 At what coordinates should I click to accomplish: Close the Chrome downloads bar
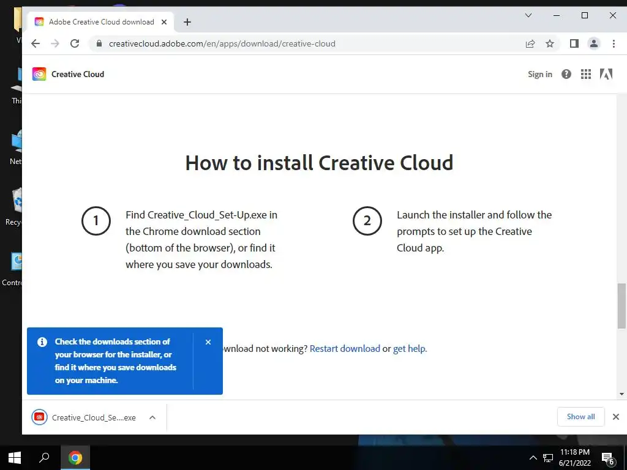pos(616,417)
